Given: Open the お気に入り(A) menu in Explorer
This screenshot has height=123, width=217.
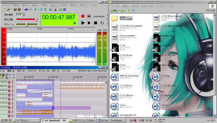Looking at the screenshot, I should tap(147, 6).
